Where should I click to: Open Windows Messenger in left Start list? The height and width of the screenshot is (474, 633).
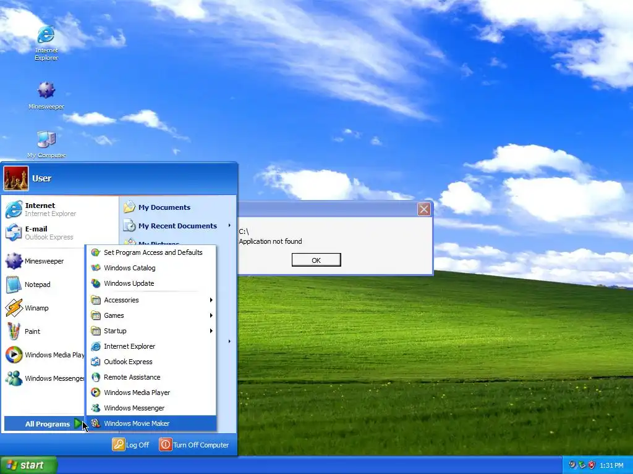point(44,378)
